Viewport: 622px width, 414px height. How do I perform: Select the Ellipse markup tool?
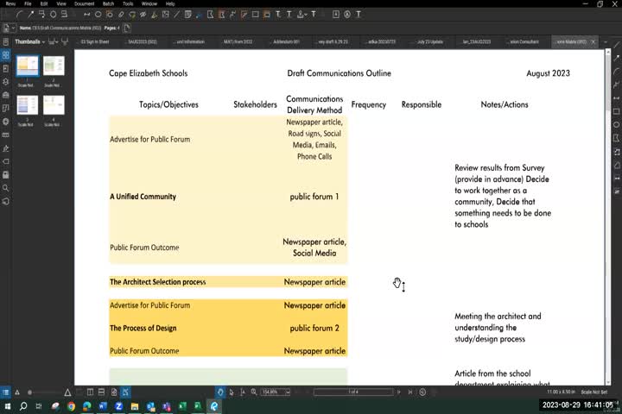[98, 15]
